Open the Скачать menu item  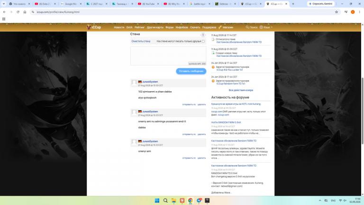pyautogui.click(x=195, y=27)
